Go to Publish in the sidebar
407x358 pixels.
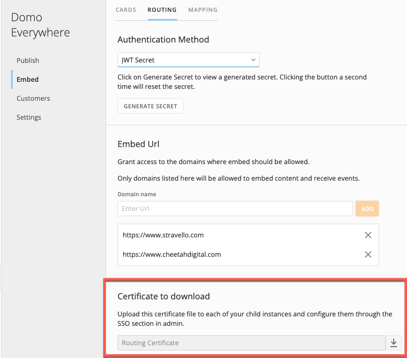pyautogui.click(x=28, y=61)
